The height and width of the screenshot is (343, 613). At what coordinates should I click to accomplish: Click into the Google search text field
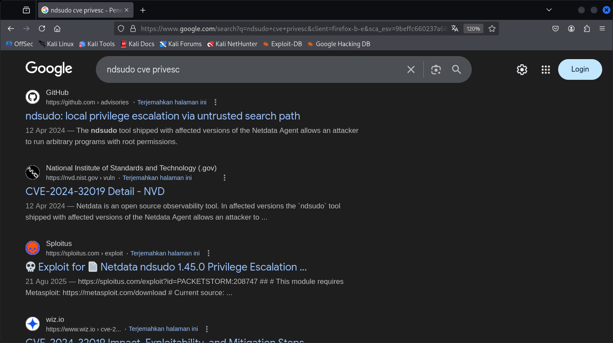pyautogui.click(x=251, y=69)
